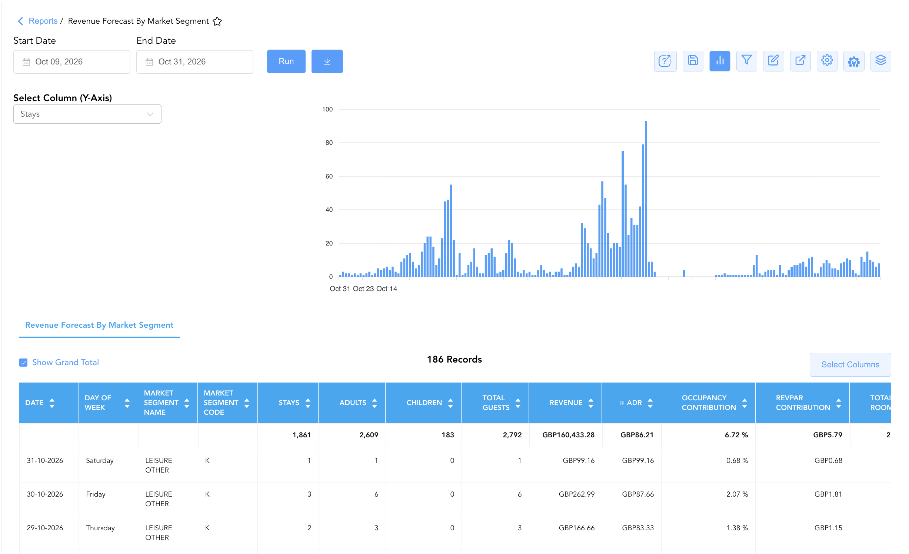Sort table by the DATE column arrows
Image resolution: width=909 pixels, height=554 pixels.
point(52,403)
